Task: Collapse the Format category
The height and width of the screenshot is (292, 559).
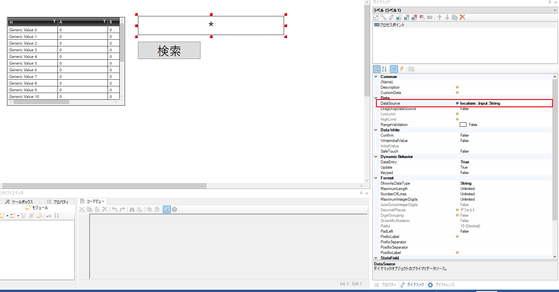Action: click(x=376, y=178)
